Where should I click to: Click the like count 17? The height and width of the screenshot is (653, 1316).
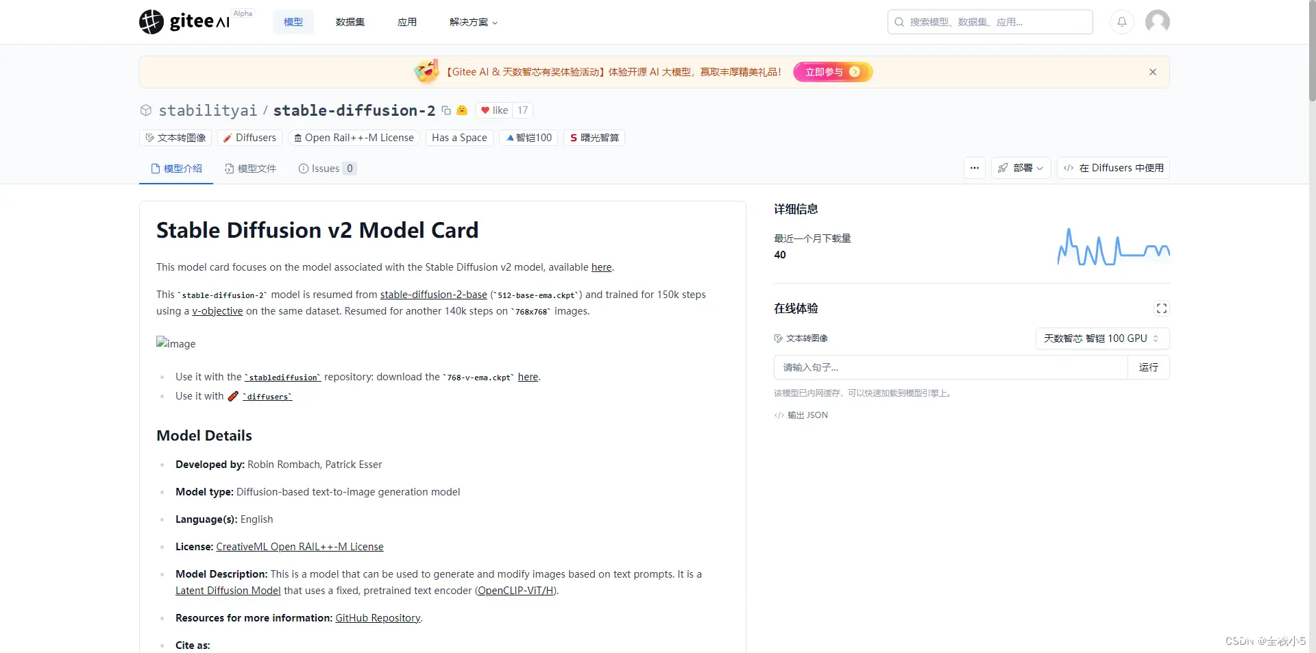click(x=523, y=110)
